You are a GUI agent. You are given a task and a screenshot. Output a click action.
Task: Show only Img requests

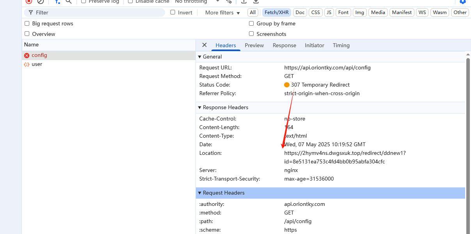360,12
